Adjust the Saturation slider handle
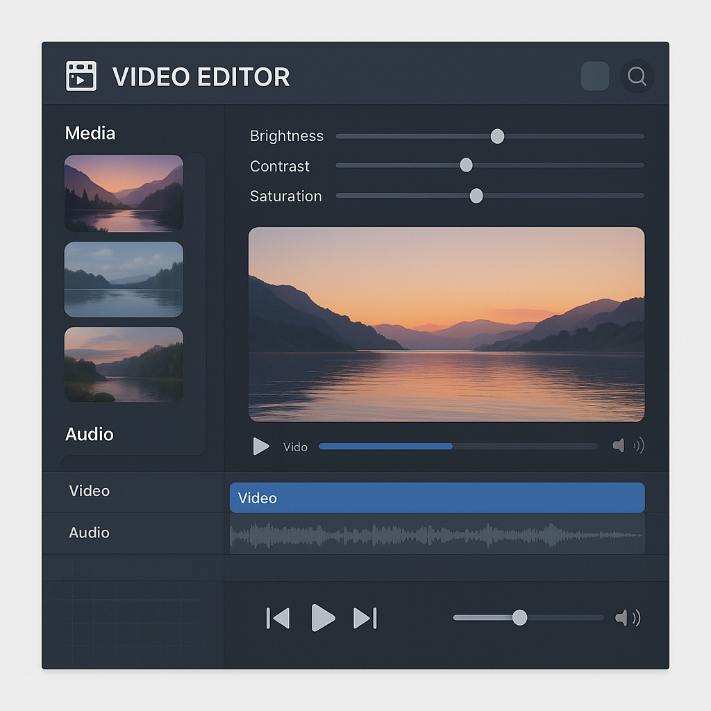 click(x=476, y=196)
